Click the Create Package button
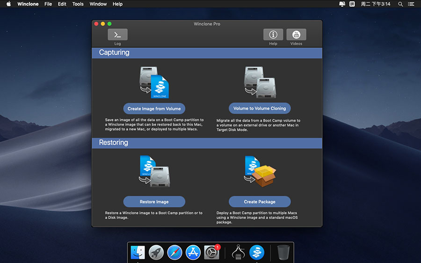This screenshot has width=421, height=263. [260, 202]
